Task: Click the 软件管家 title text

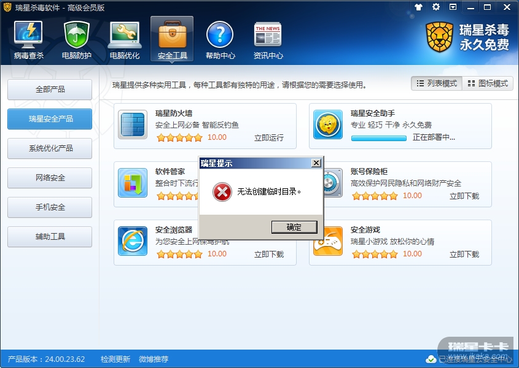Action: 170,172
